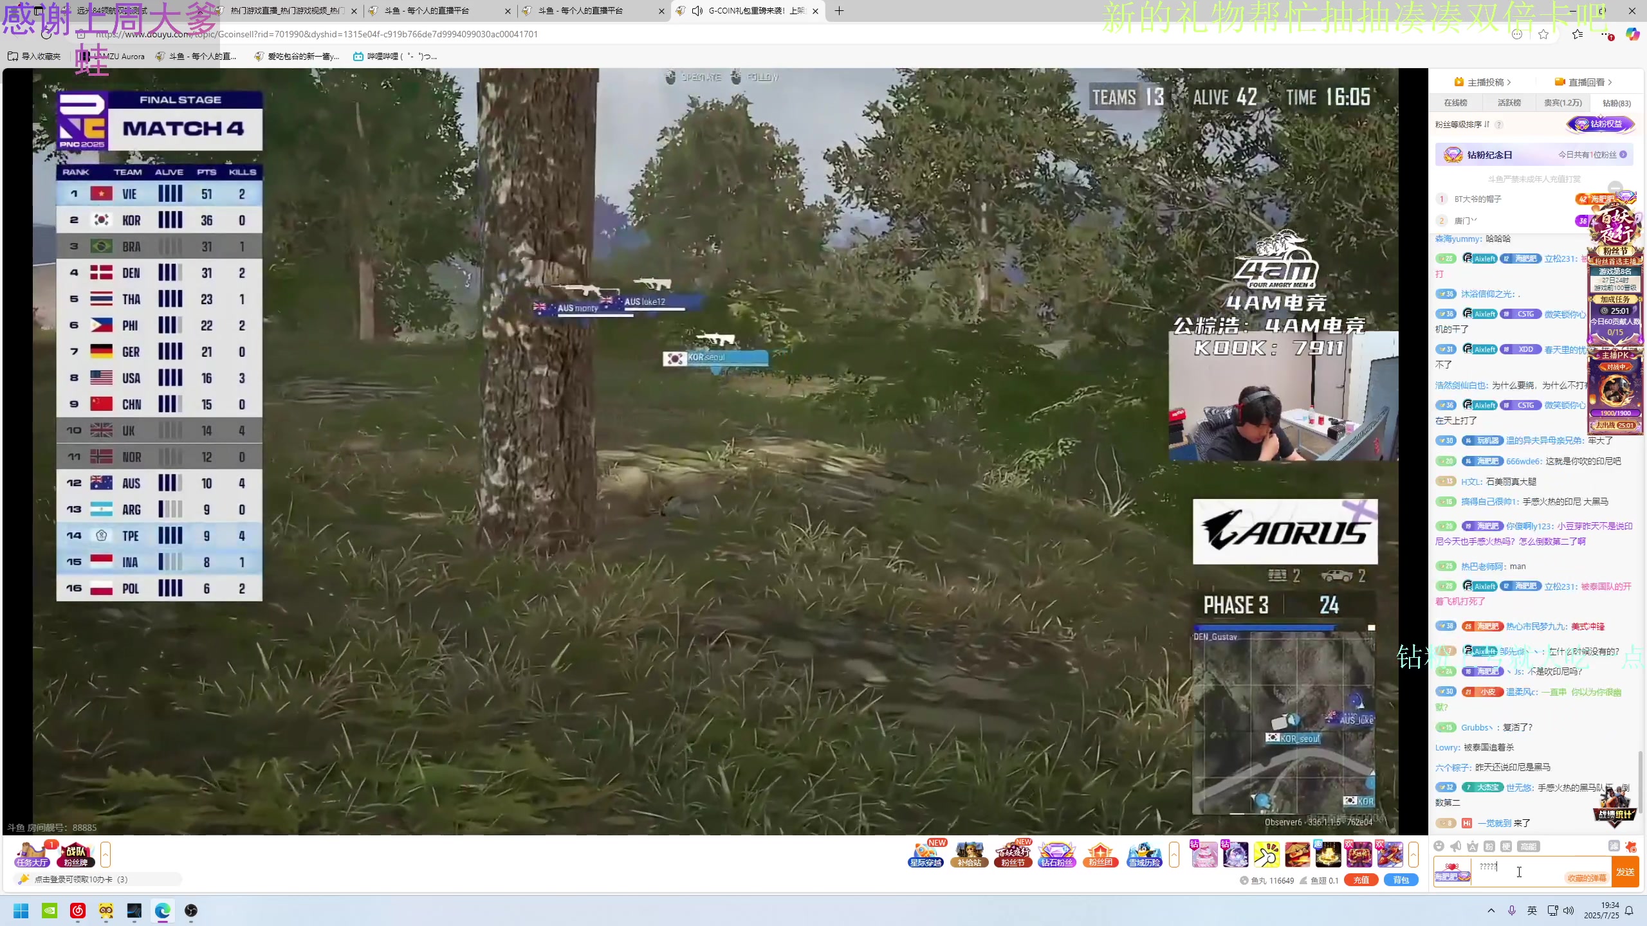Switch to the 在线榜 tab
The height and width of the screenshot is (926, 1647).
[x=1455, y=103]
